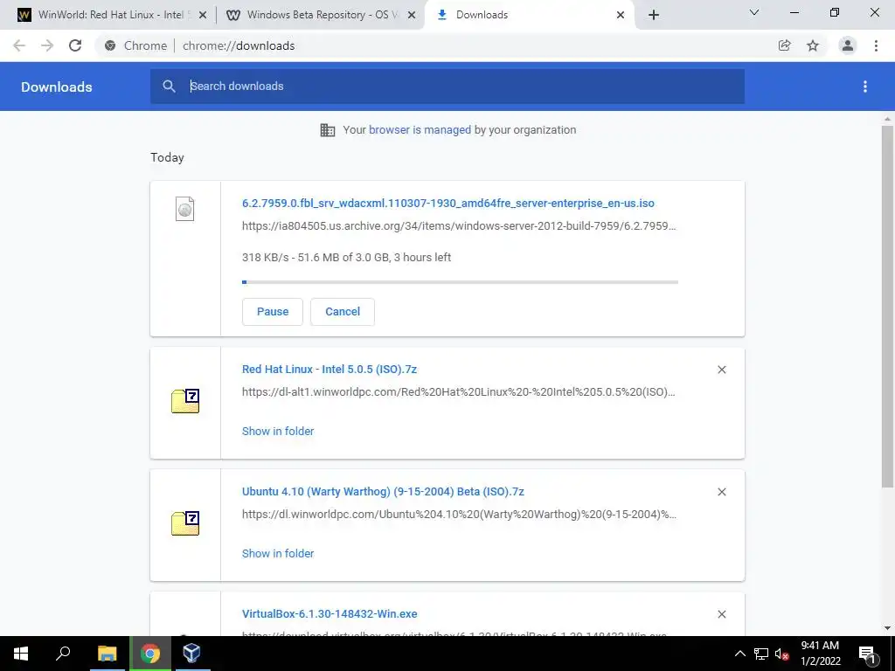Viewport: 895px width, 671px height.
Task: Close the WinWorld Red Hat Linux tab
Action: pos(203,16)
